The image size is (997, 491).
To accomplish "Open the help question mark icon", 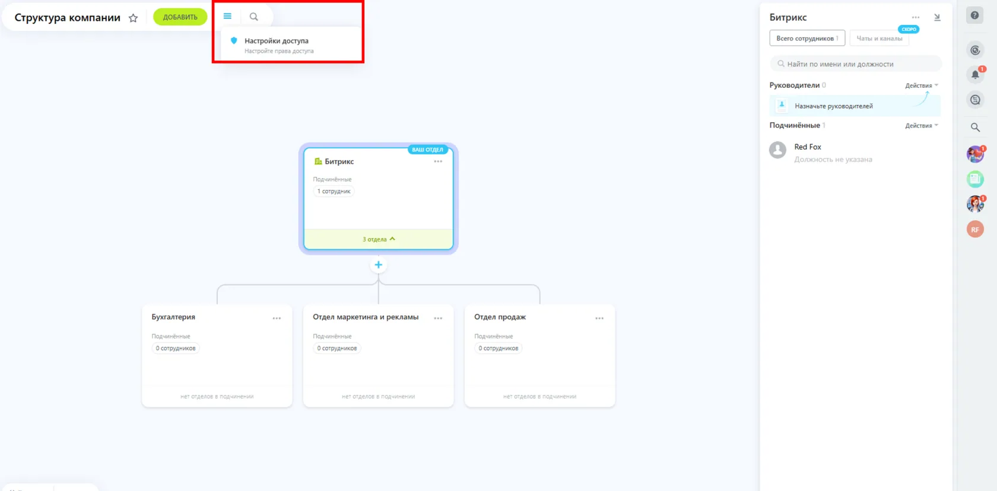I will point(974,15).
